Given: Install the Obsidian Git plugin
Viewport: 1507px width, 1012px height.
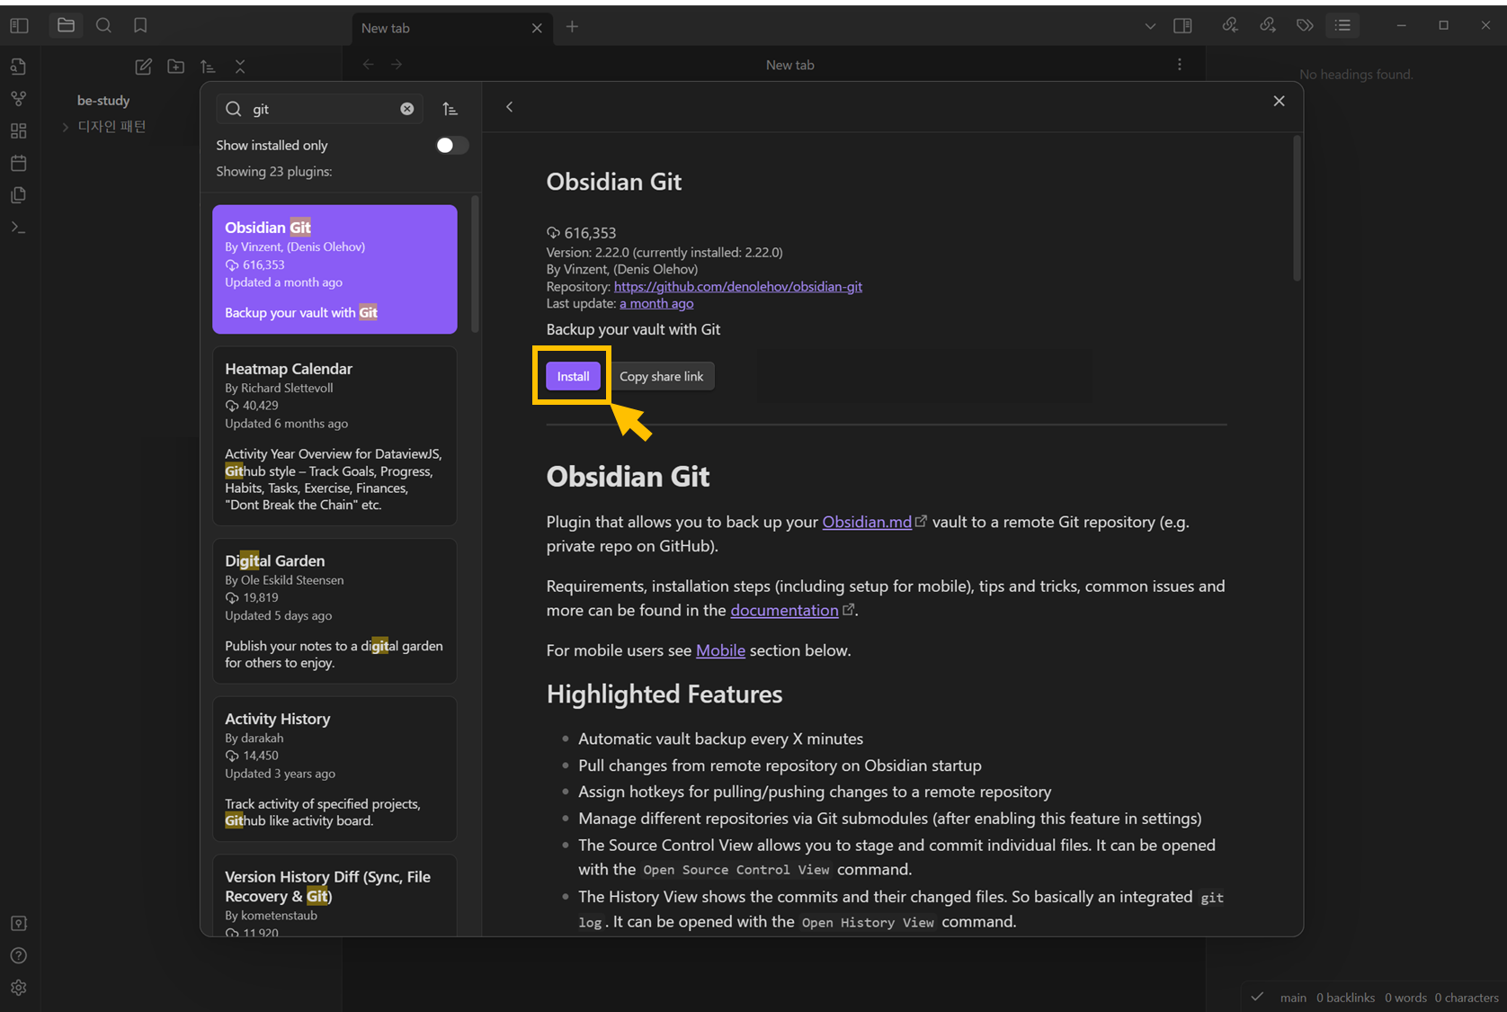Looking at the screenshot, I should (x=573, y=376).
